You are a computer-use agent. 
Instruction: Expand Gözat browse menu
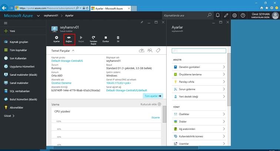(9, 116)
